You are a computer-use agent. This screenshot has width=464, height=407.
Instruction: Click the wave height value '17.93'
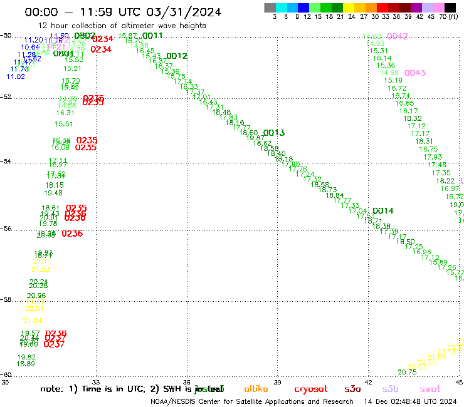(433, 157)
